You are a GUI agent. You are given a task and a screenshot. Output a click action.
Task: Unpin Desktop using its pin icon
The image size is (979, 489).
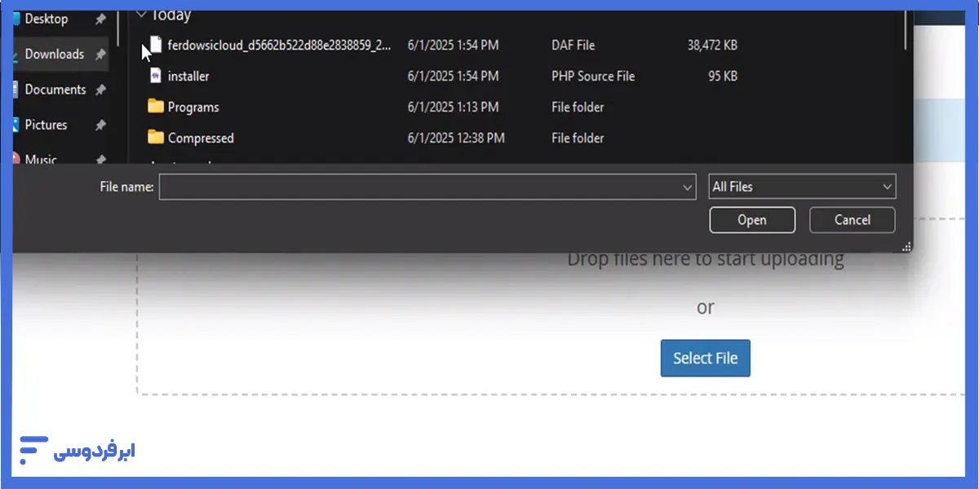click(100, 20)
